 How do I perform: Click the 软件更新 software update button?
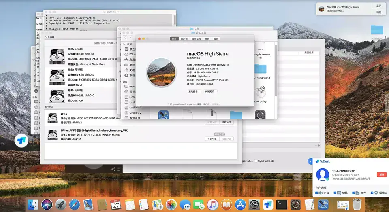tap(210, 91)
